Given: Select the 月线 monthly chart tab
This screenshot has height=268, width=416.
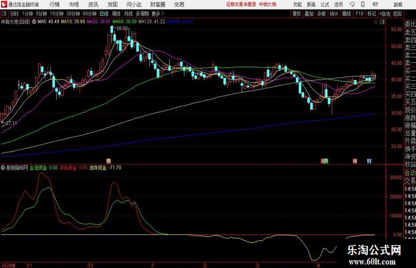Looking at the screenshot, I should click(129, 14).
